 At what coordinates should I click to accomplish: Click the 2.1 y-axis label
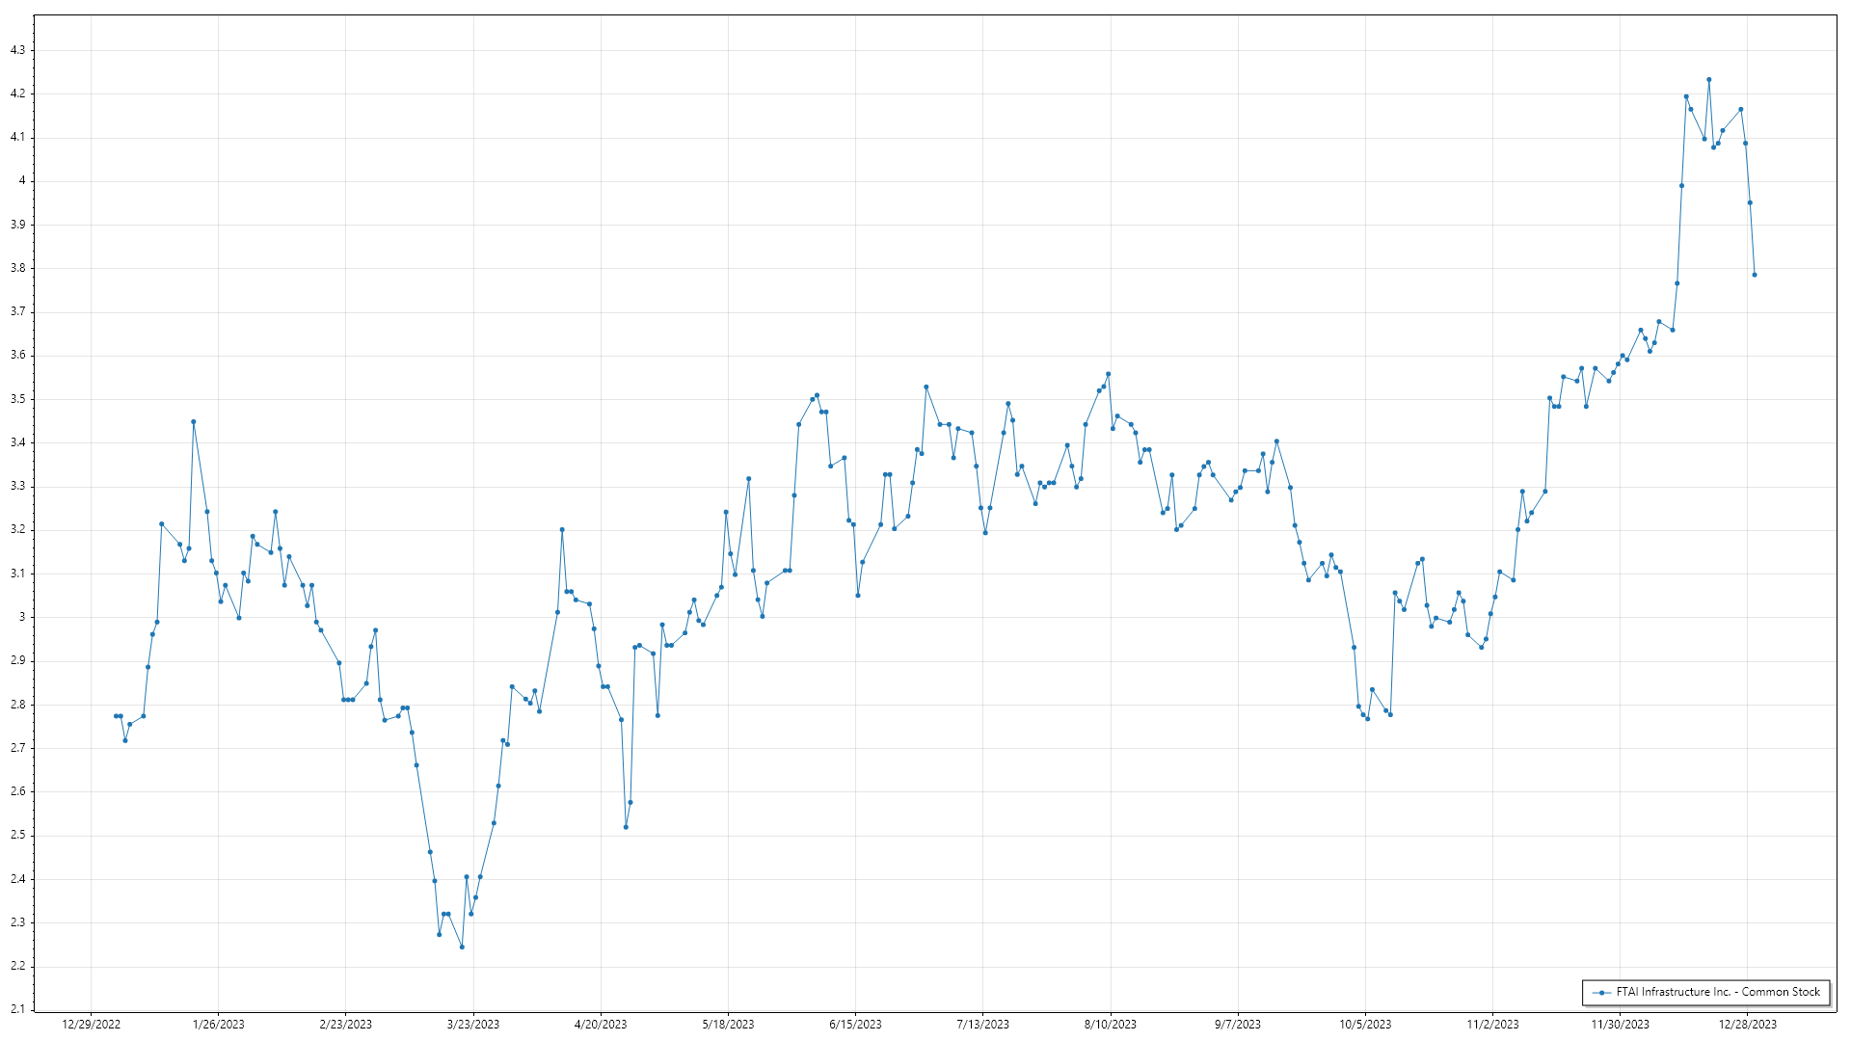(17, 1009)
